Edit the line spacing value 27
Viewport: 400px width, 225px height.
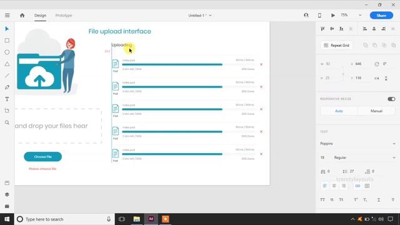(x=352, y=171)
